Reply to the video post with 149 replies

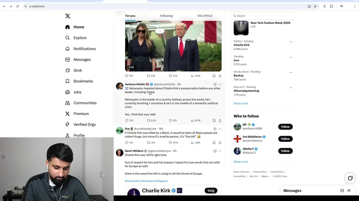129,76
